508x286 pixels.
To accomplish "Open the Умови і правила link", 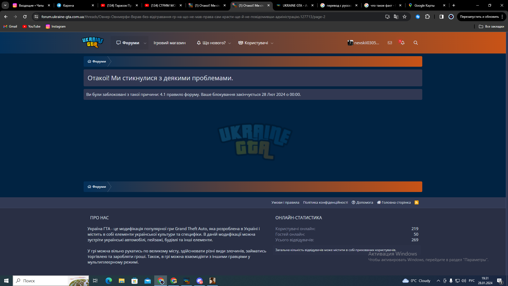I will coord(285,203).
